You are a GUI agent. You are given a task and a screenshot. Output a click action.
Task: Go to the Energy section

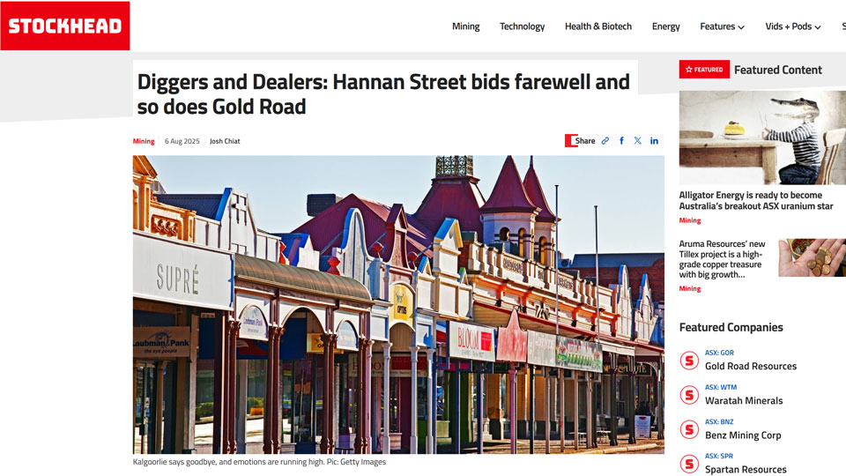click(x=666, y=26)
